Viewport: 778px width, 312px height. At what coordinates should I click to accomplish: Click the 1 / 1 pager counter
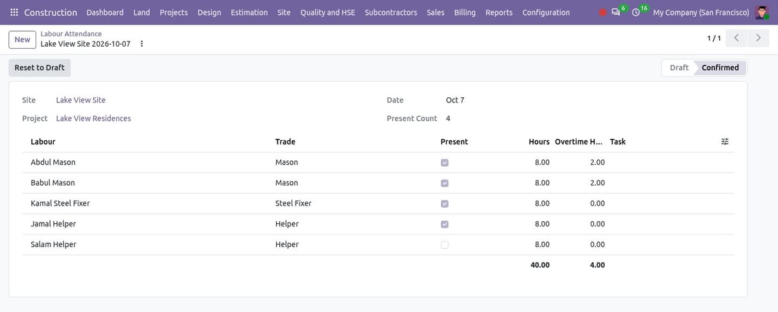pyautogui.click(x=714, y=38)
